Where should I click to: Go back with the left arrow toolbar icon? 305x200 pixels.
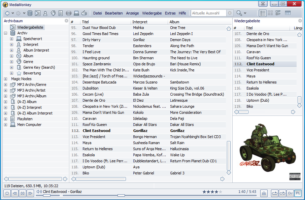[x=7, y=13]
